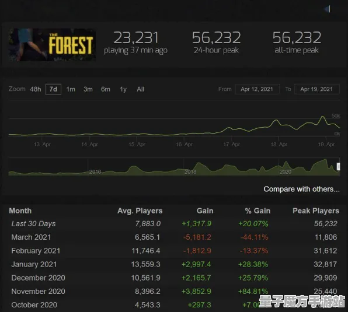Edit the From date field Apr 12, 2021
Viewport: 348px width, 312px height.
coord(257,89)
